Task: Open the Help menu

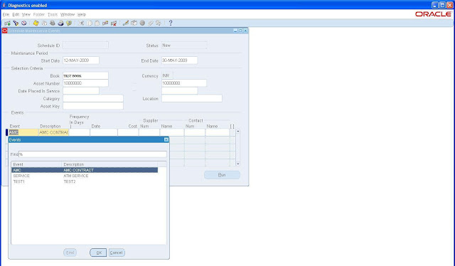Action: tap(82, 14)
